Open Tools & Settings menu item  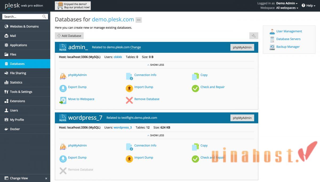pos(25,92)
